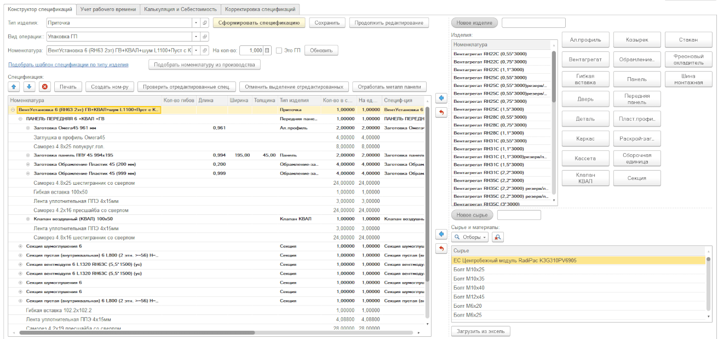The image size is (718, 339).
Task: Follow the Подобрать шаблон спецификации по типу изделия link
Action: [68, 65]
